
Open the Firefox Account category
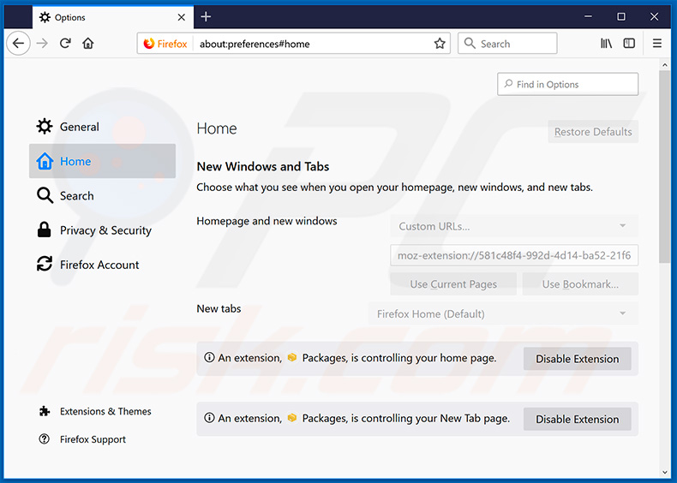click(102, 265)
